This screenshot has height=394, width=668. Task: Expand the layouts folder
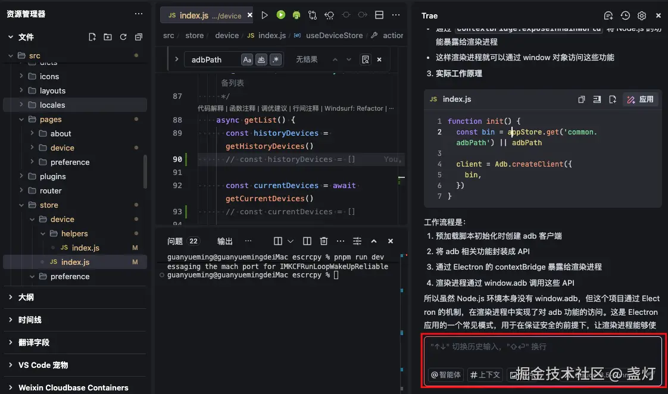pos(21,90)
